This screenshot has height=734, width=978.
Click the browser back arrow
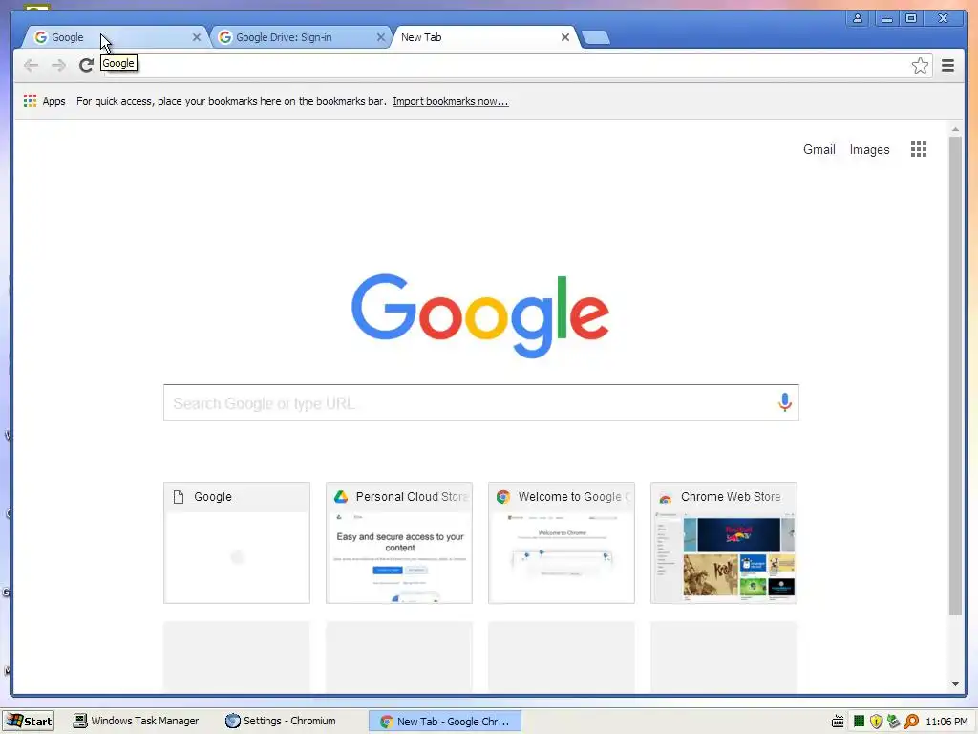(x=31, y=65)
